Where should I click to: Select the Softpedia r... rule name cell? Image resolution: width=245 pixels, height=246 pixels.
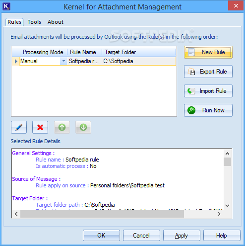tap(84, 61)
